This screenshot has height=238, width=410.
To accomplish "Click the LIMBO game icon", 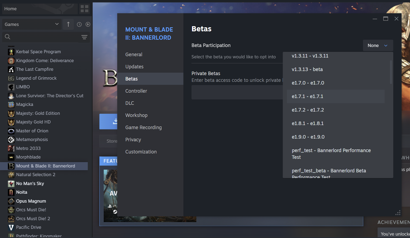I will tap(11, 87).
